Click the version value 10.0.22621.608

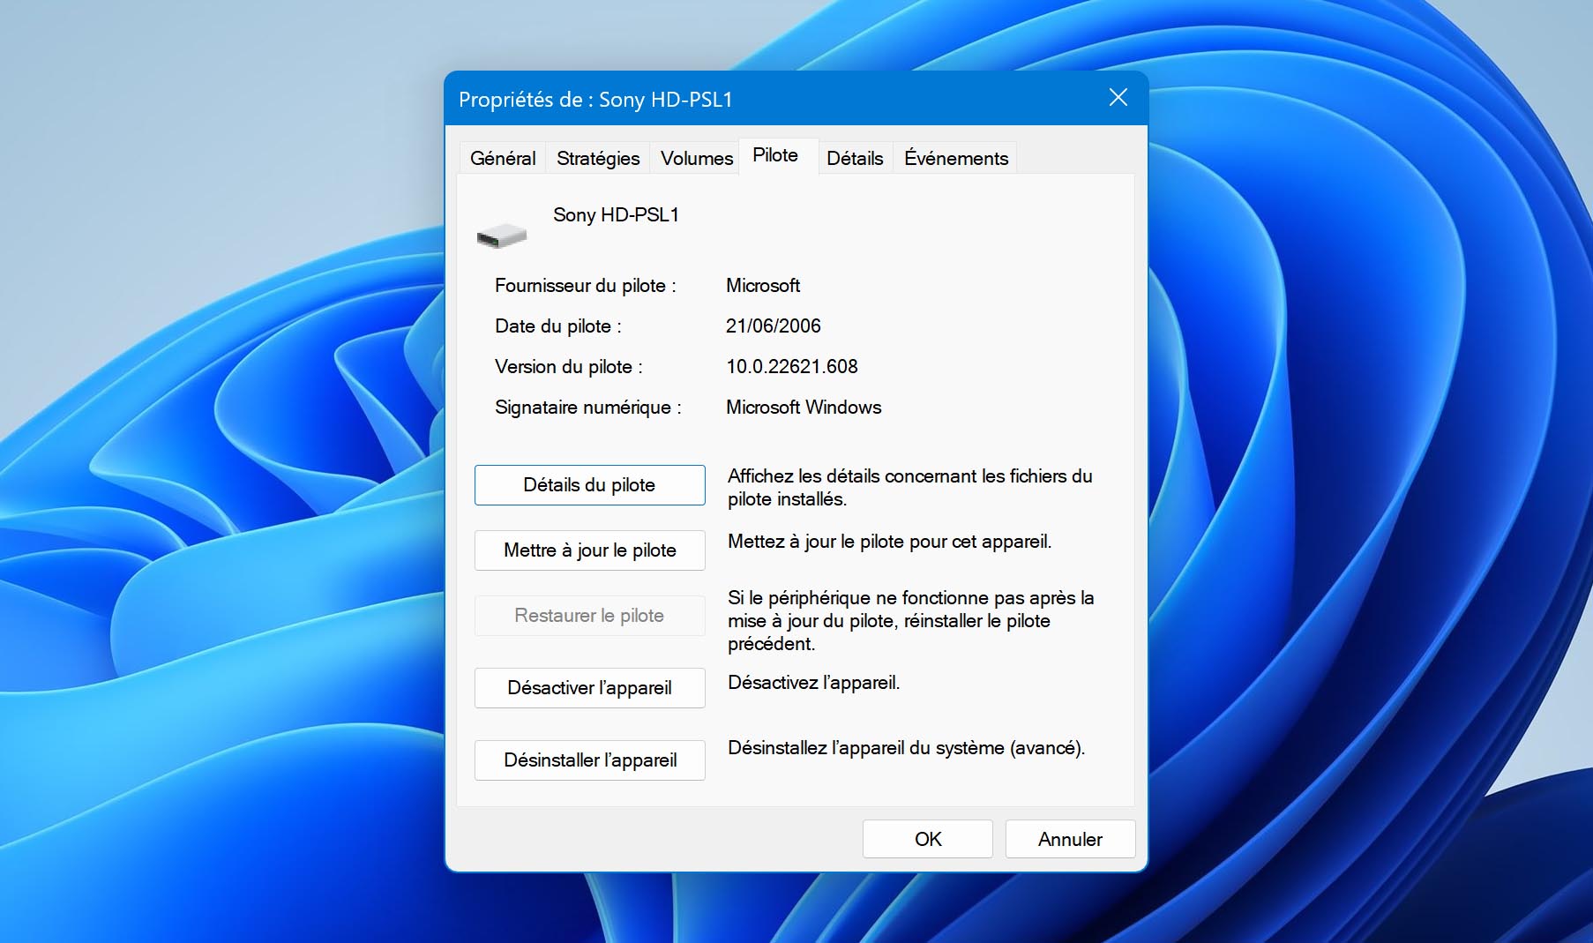[792, 367]
